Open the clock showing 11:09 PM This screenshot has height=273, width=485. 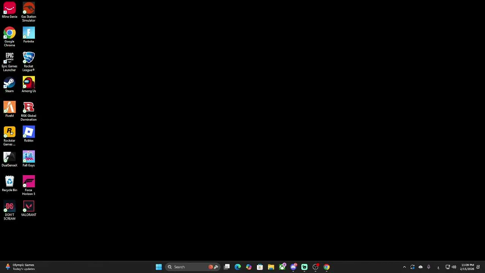467,267
